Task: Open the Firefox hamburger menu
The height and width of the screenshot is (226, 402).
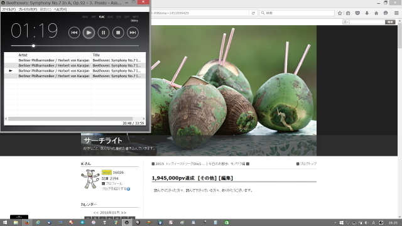Action: (x=396, y=13)
